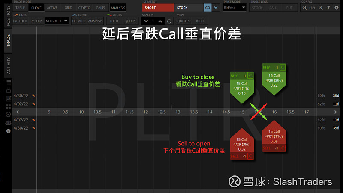Image resolution: width=343 pixels, height=193 pixels.
Task: Open the people follow icon
Action: click(8, 123)
